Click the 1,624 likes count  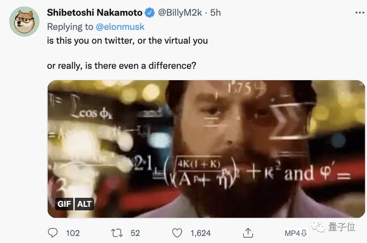pos(200,233)
